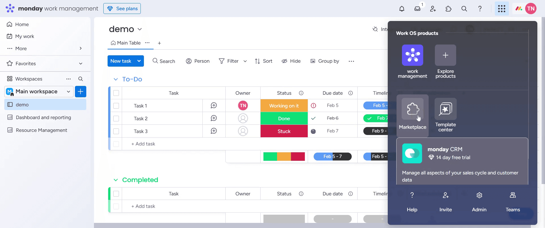
Task: Click Search in board toolbar
Action: pyautogui.click(x=164, y=61)
